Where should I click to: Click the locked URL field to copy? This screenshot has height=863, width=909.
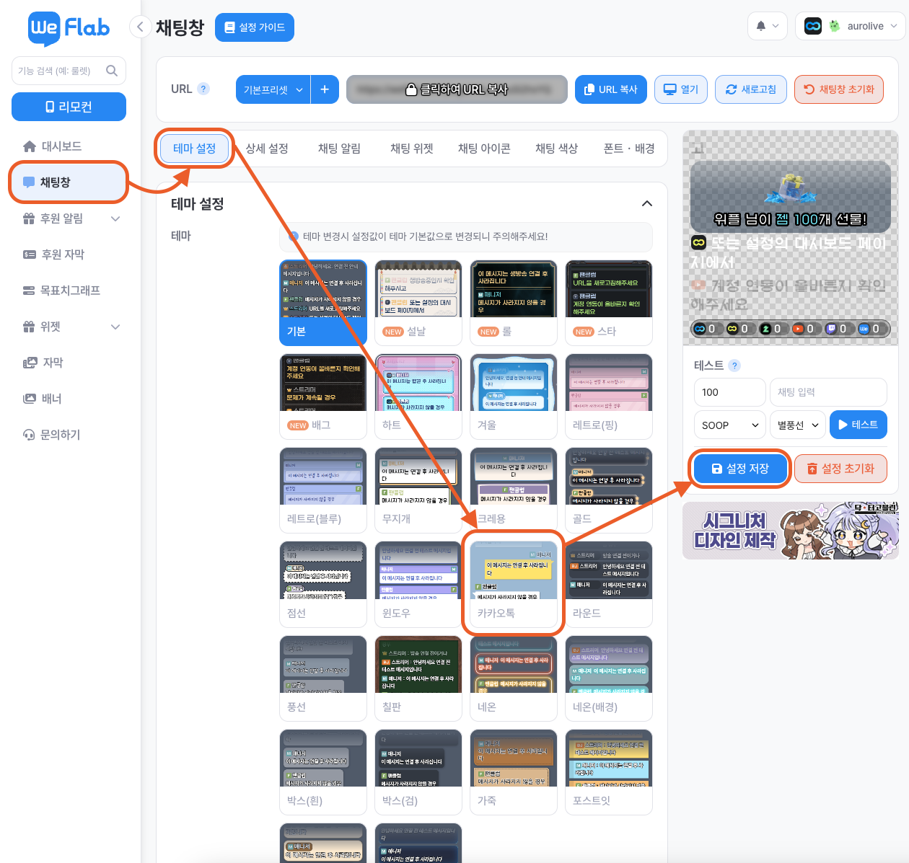457,89
